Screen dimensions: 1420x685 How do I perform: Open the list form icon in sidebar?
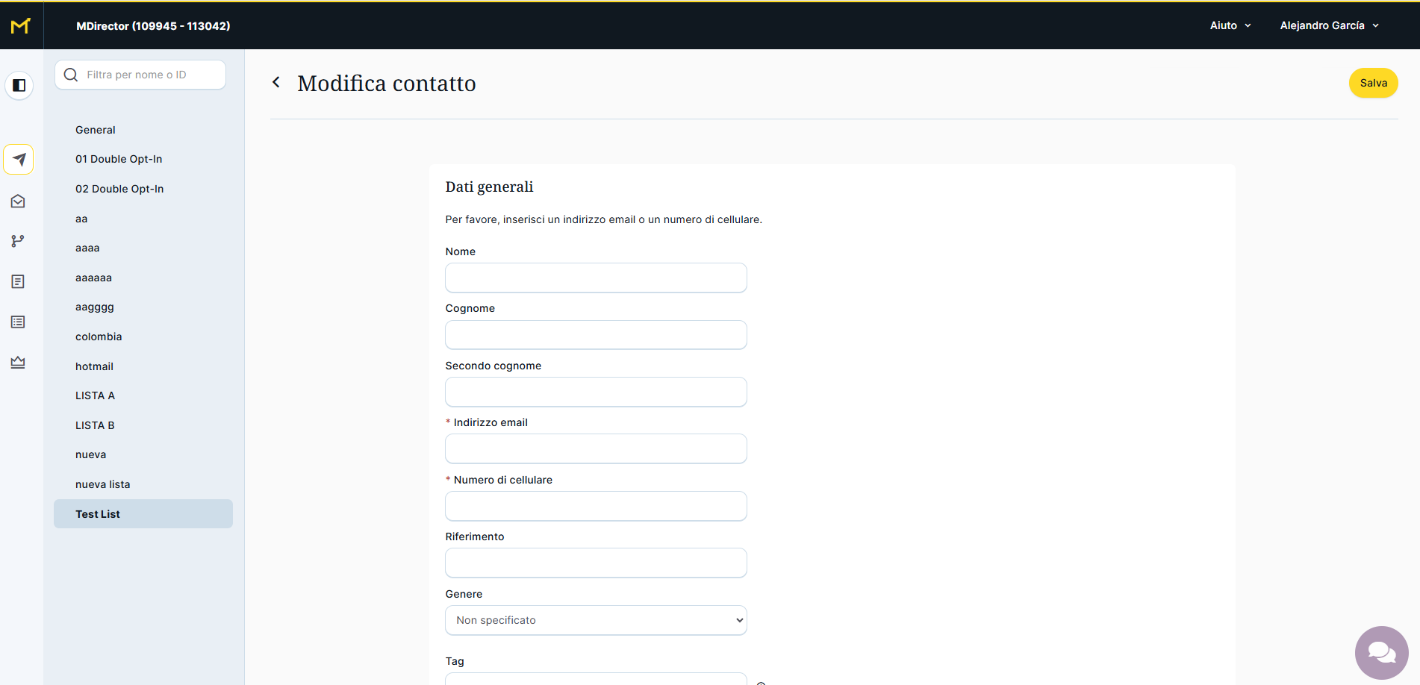coord(19,322)
